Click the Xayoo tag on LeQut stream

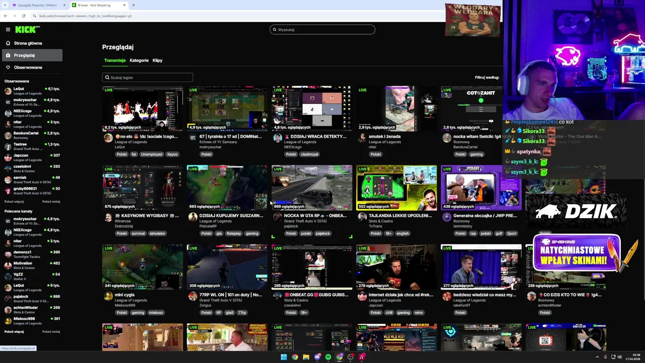(172, 154)
